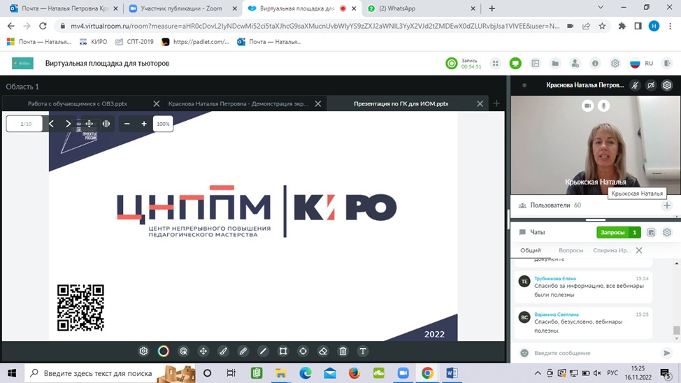Click plus next to Пользователи

tap(667, 205)
